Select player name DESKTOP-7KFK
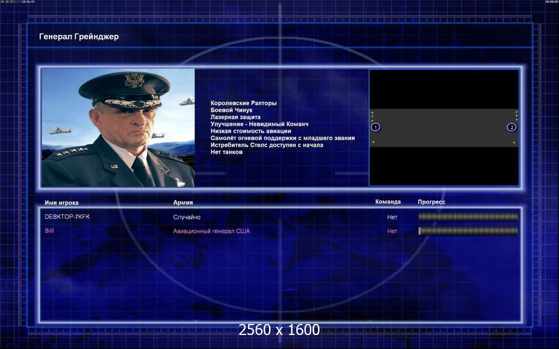This screenshot has width=559, height=349. (x=67, y=217)
